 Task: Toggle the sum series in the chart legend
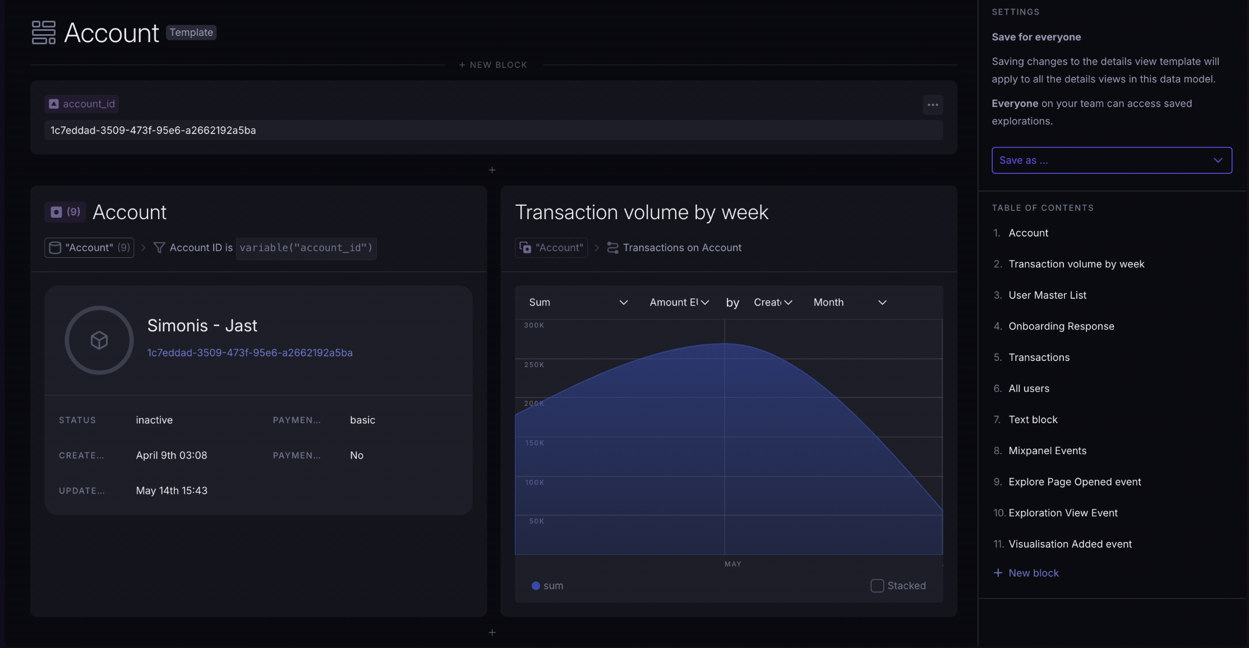tap(554, 585)
